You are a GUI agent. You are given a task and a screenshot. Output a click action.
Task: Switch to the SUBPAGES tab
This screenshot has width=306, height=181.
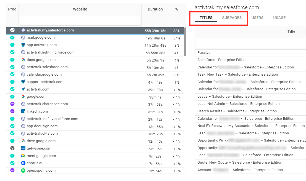pos(232,18)
